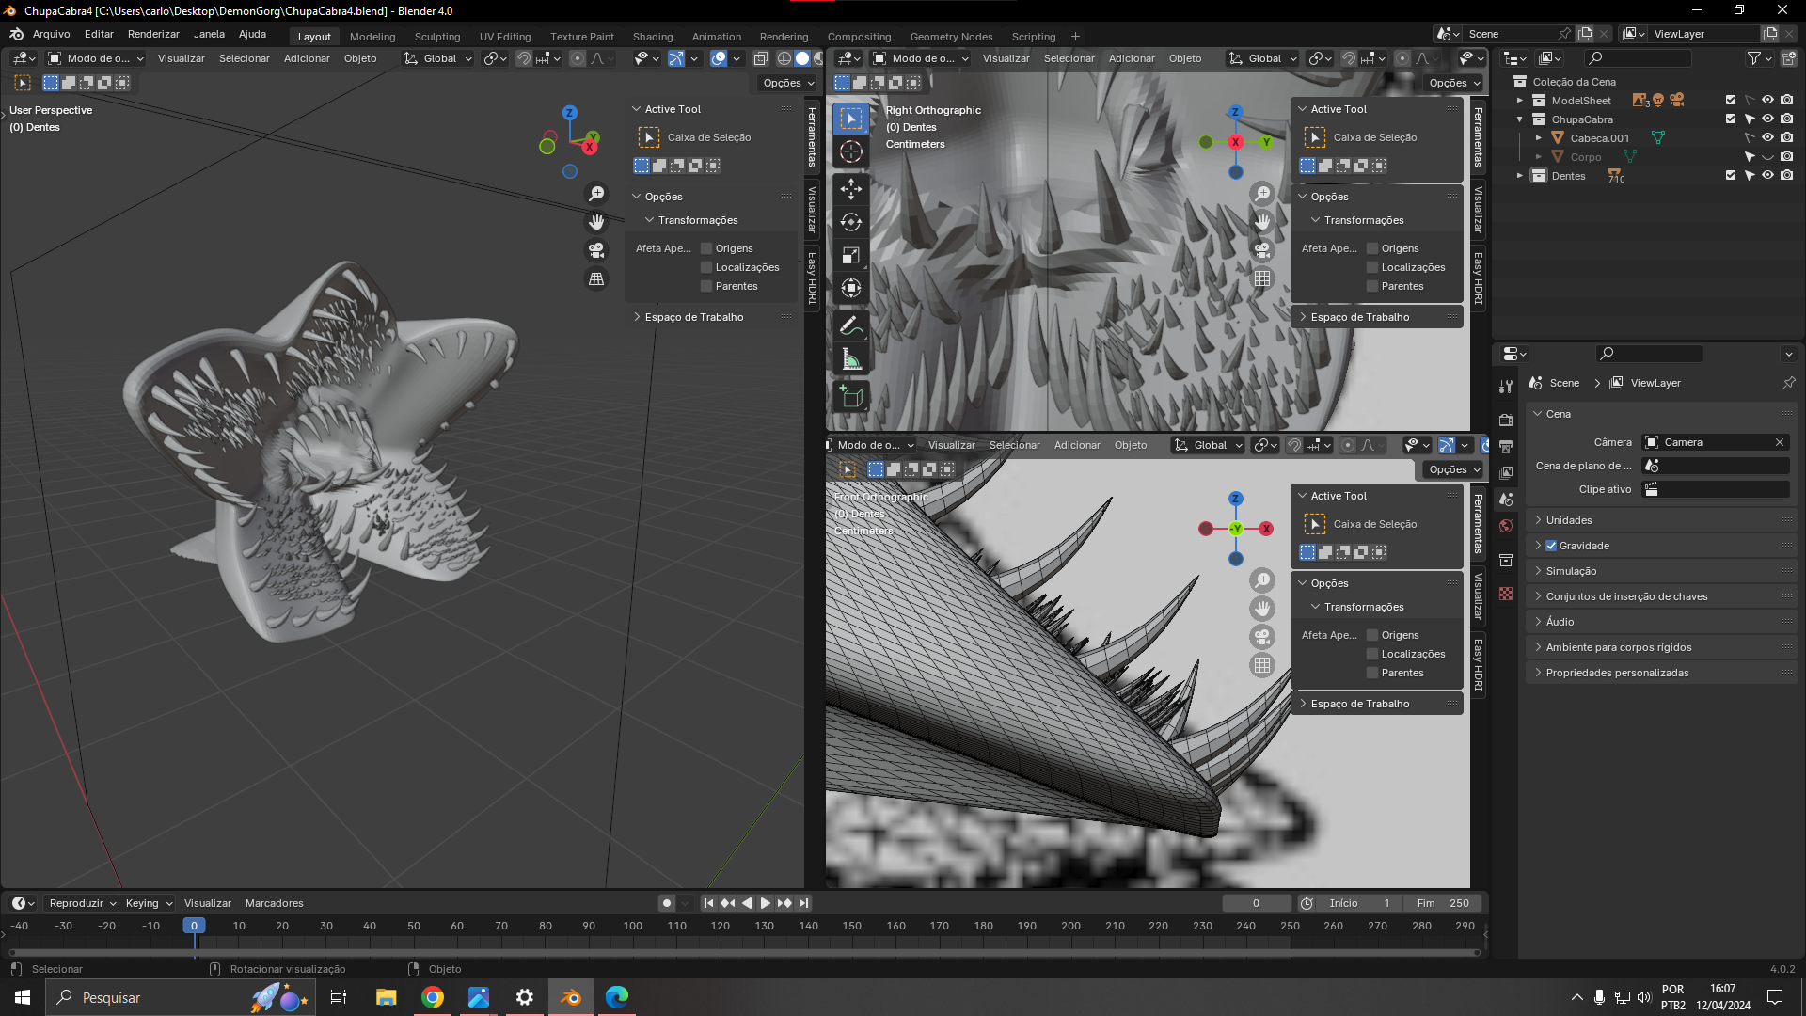Switch to the Sculpting workspace tab

click(x=437, y=37)
